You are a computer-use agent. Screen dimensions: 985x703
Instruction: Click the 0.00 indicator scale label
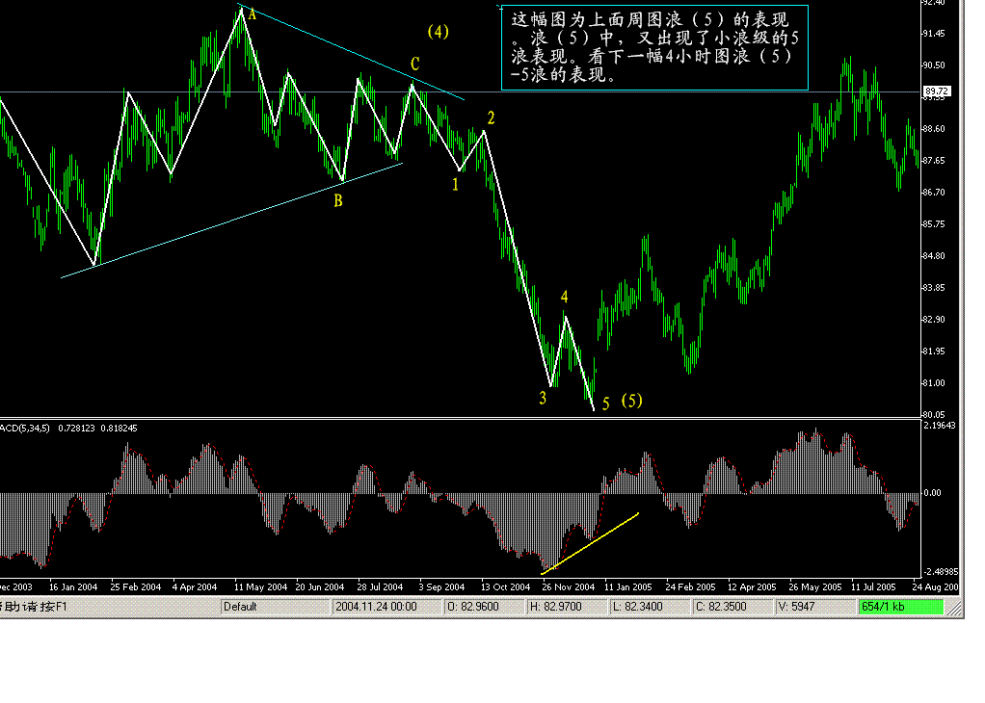coord(933,493)
